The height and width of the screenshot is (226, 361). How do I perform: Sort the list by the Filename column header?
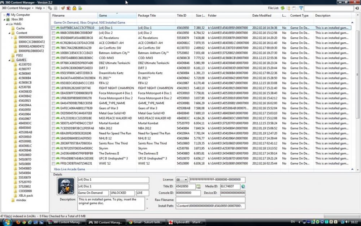tap(74, 16)
